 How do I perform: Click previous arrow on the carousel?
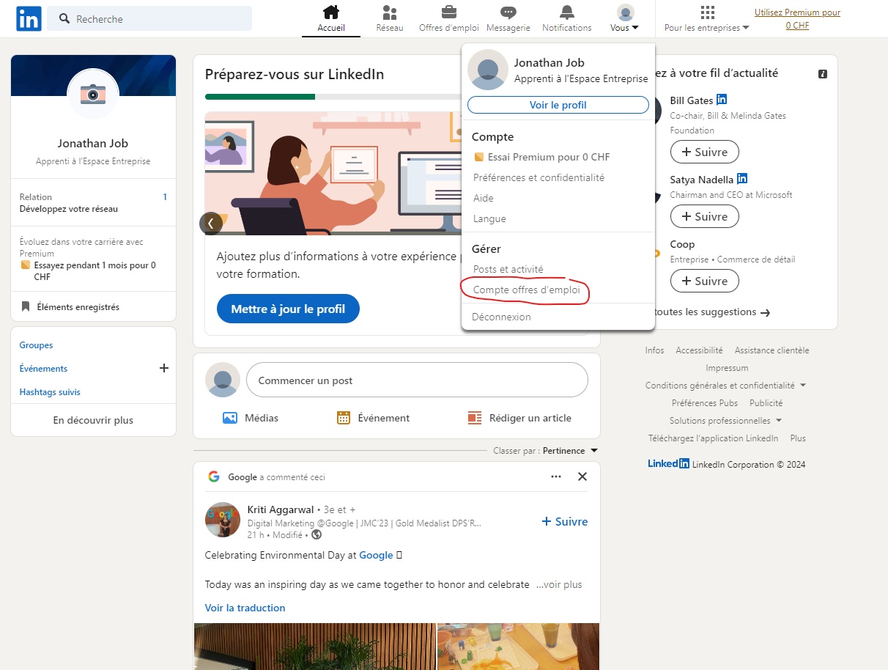coord(211,224)
